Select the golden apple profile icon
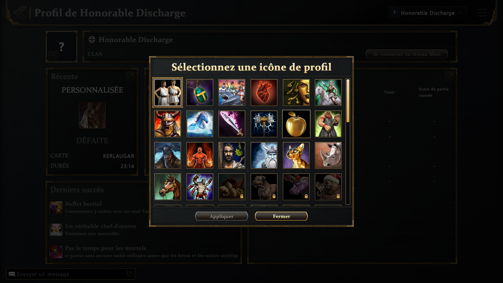 coord(296,124)
